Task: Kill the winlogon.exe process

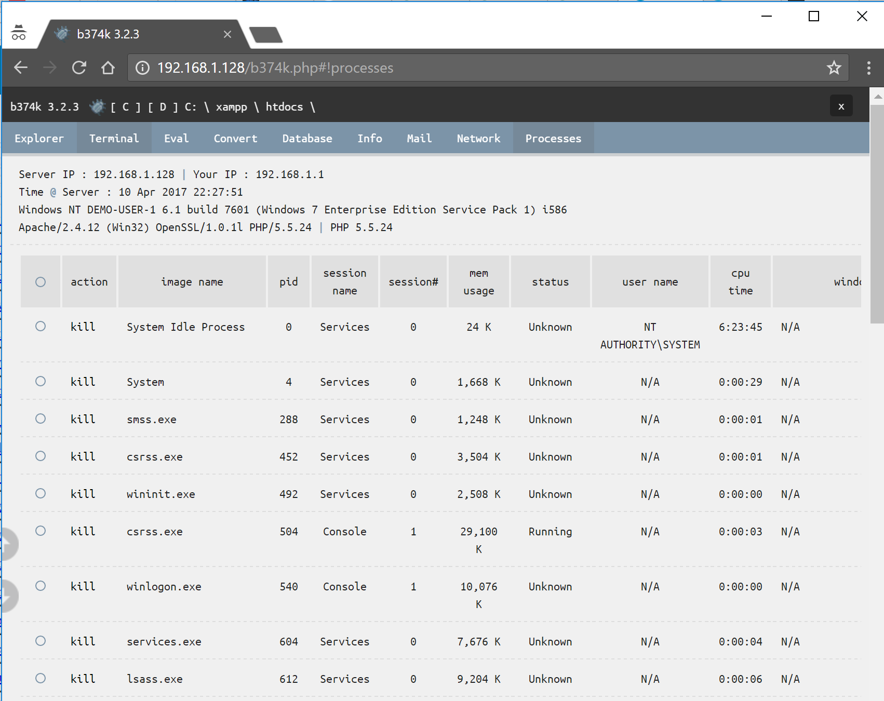Action: click(83, 586)
